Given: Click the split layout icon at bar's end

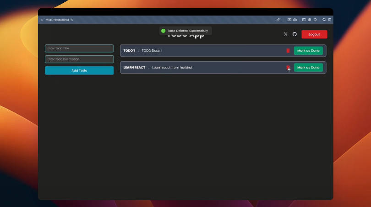Looking at the screenshot, I should click(x=330, y=20).
